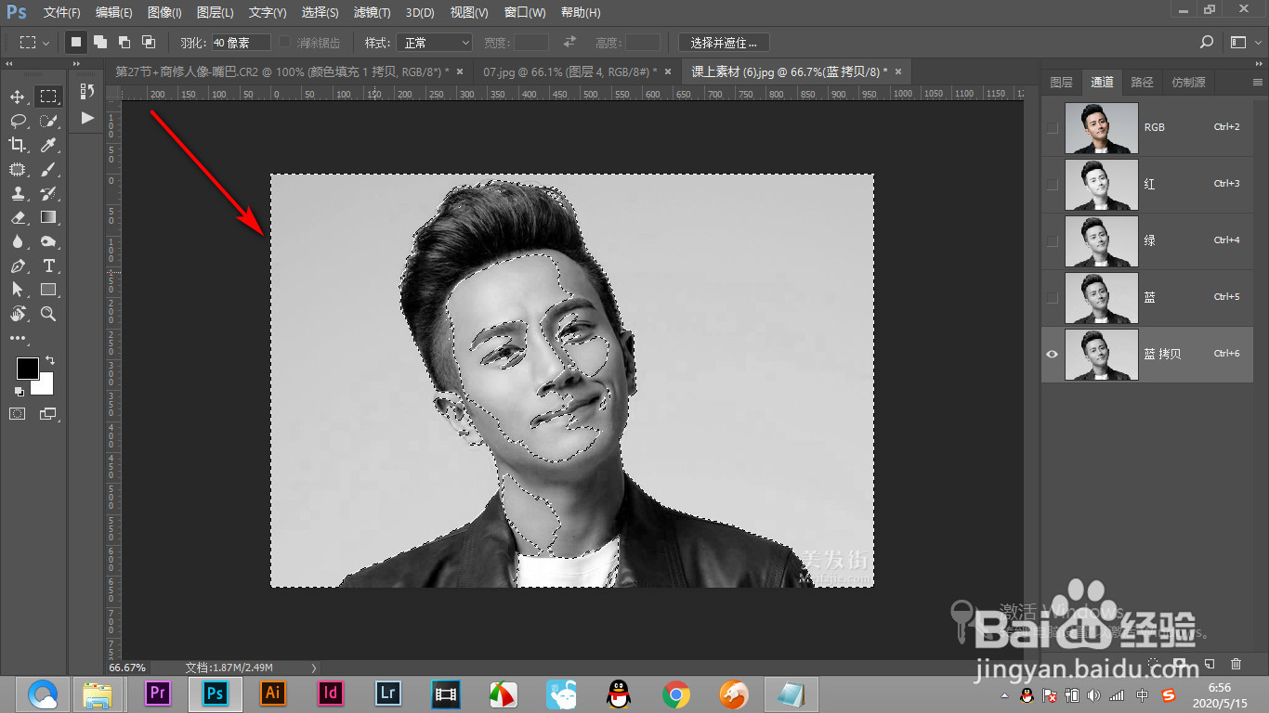Hide the 蓝 拷贝 channel eye

(1052, 354)
